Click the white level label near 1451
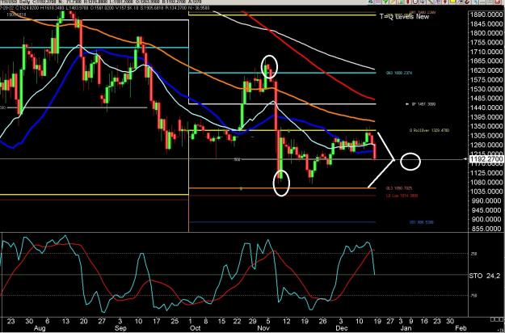505x333 pixels. pyautogui.click(x=423, y=104)
